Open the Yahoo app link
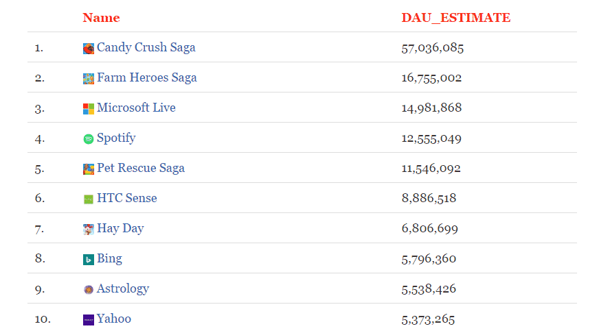 pyautogui.click(x=114, y=319)
